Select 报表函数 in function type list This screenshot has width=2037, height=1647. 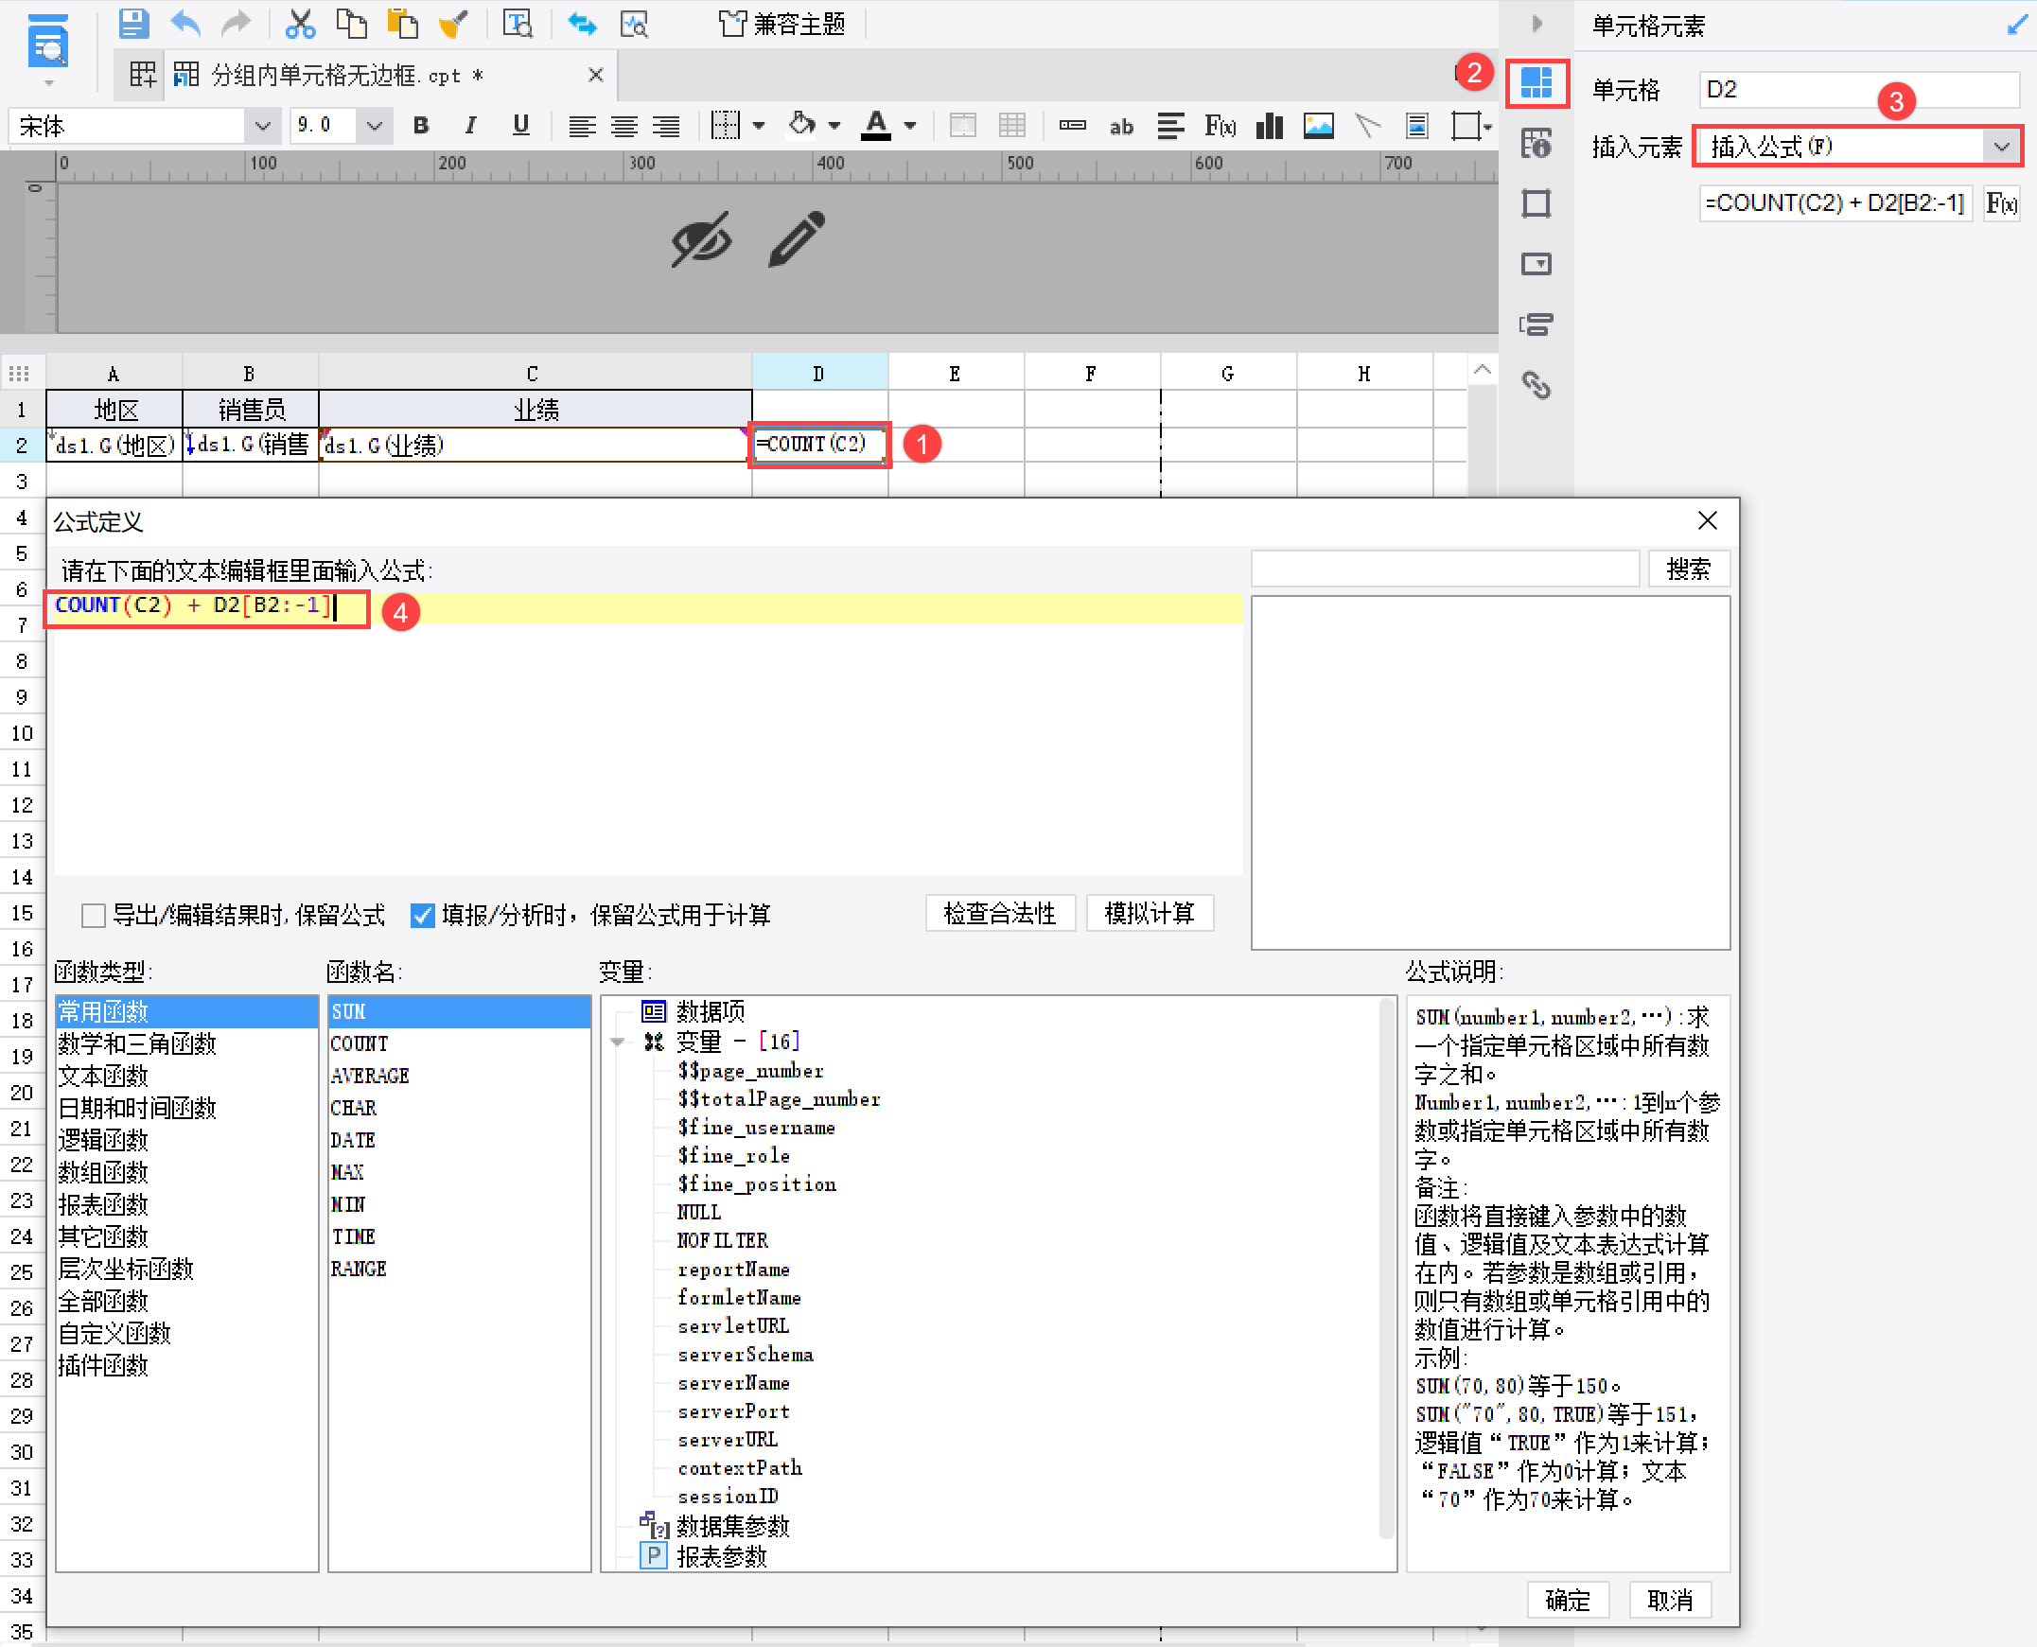point(103,1205)
